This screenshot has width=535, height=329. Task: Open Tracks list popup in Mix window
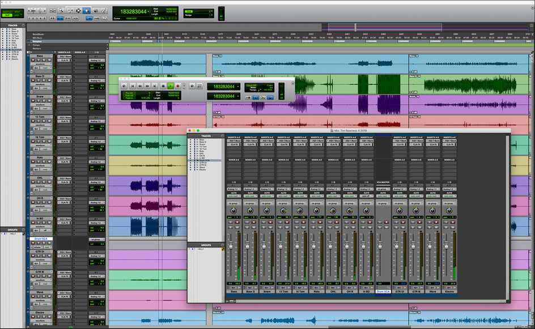pos(223,136)
